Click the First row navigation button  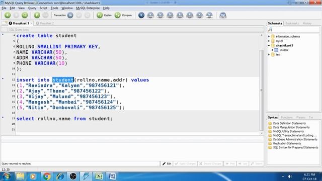230,163
